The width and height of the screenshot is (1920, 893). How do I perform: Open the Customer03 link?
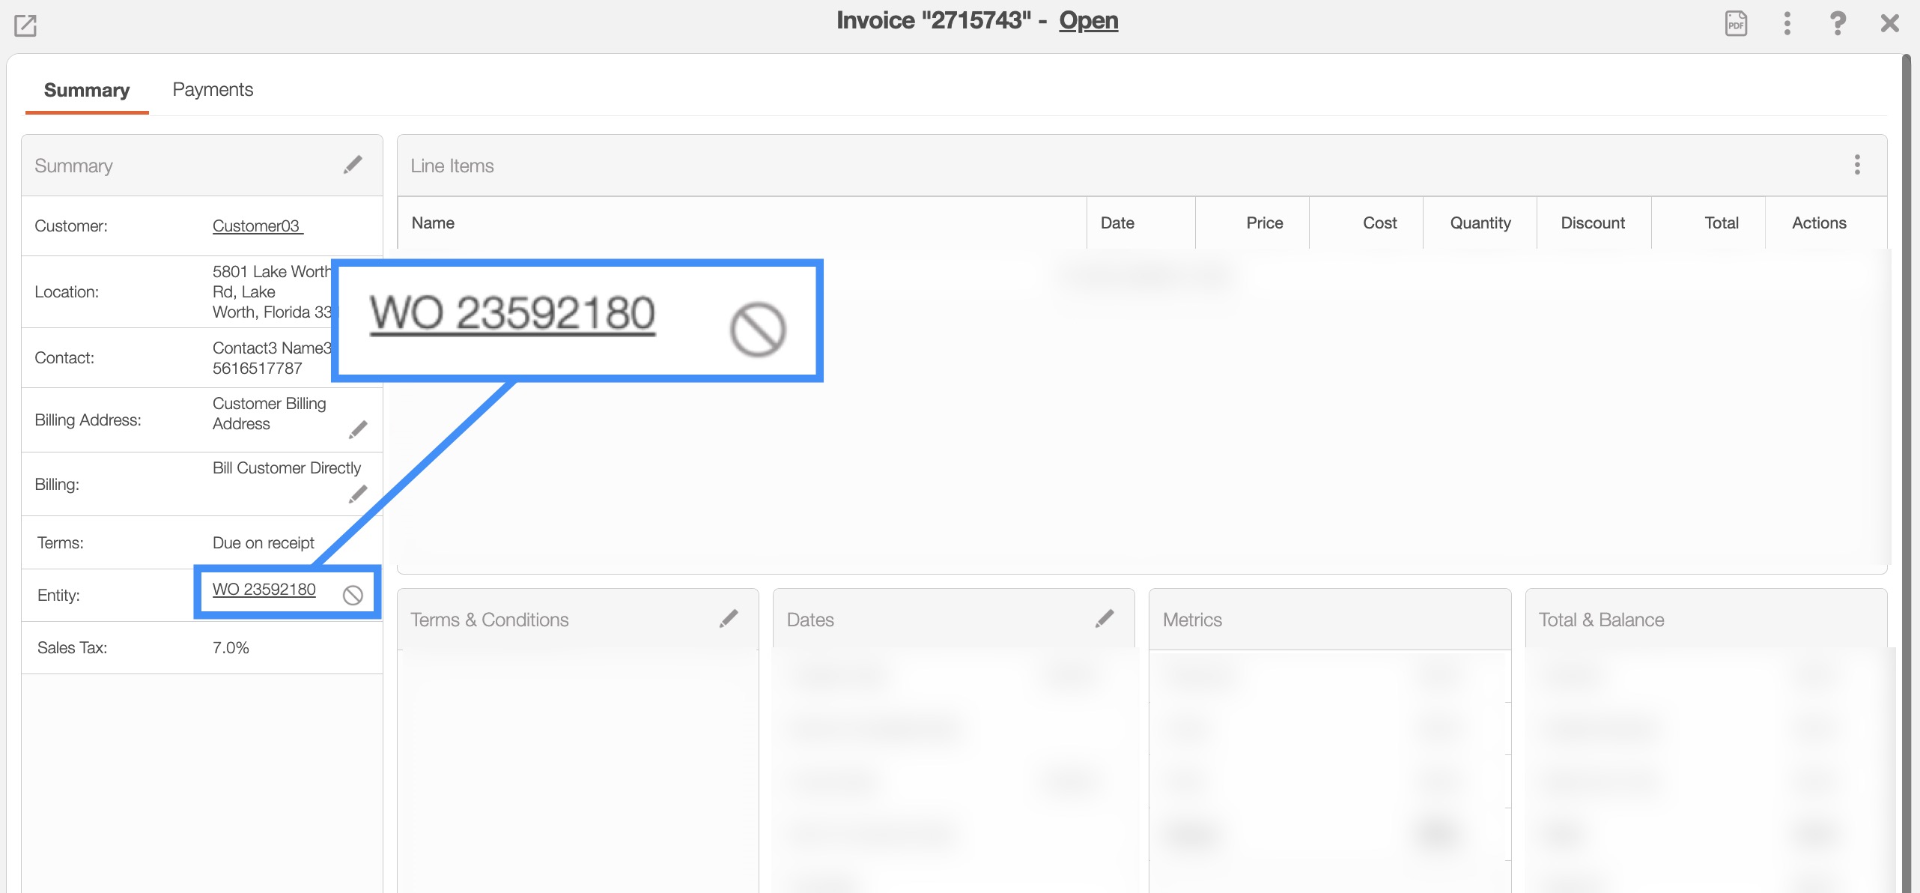tap(256, 225)
